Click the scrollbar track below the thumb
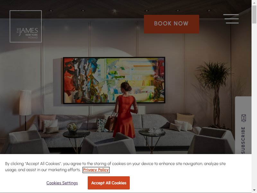The width and height of the screenshot is (257, 193). tap(254, 105)
